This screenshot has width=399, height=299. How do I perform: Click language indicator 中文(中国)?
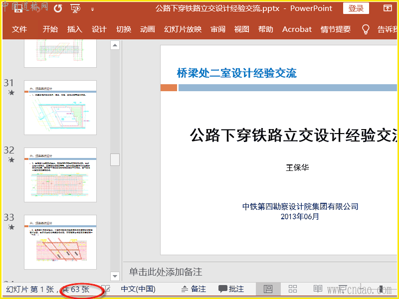pyautogui.click(x=138, y=289)
